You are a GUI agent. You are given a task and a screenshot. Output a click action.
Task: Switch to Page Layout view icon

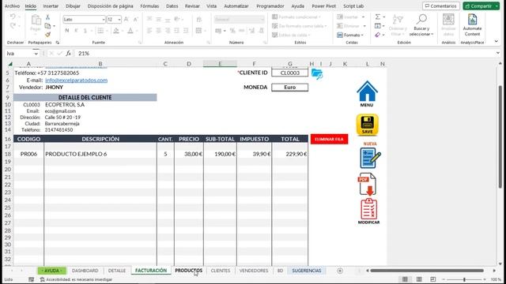click(419, 279)
